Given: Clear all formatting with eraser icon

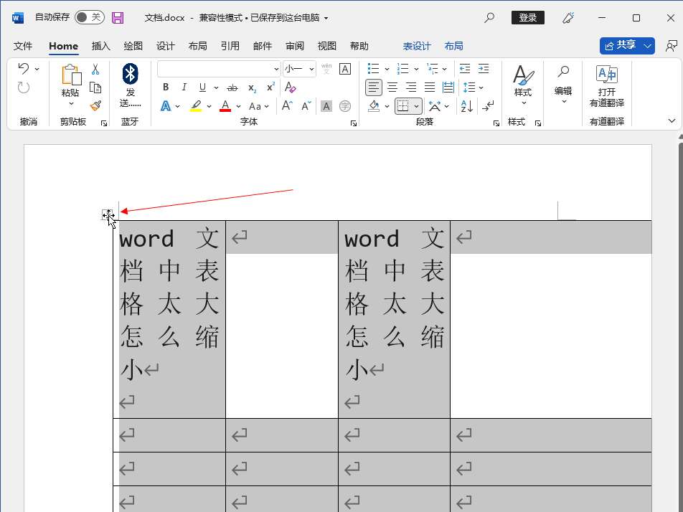Looking at the screenshot, I should tap(290, 87).
